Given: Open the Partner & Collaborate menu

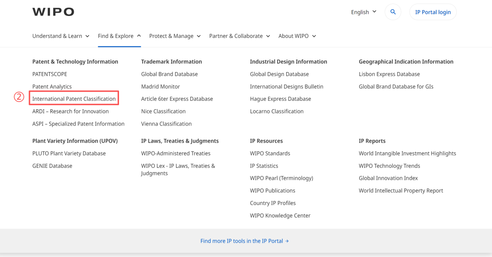Looking at the screenshot, I should click(x=239, y=36).
